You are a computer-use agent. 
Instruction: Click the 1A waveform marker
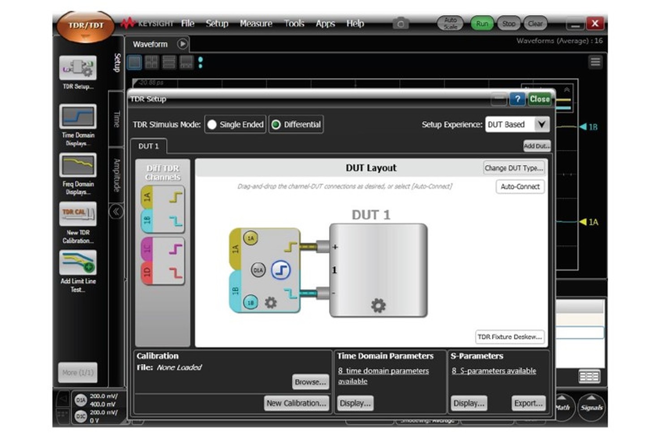tap(589, 222)
